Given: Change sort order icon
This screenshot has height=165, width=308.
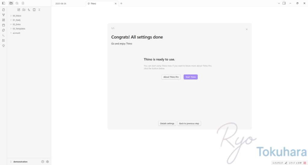Looking at the screenshot, I should click(29, 10).
